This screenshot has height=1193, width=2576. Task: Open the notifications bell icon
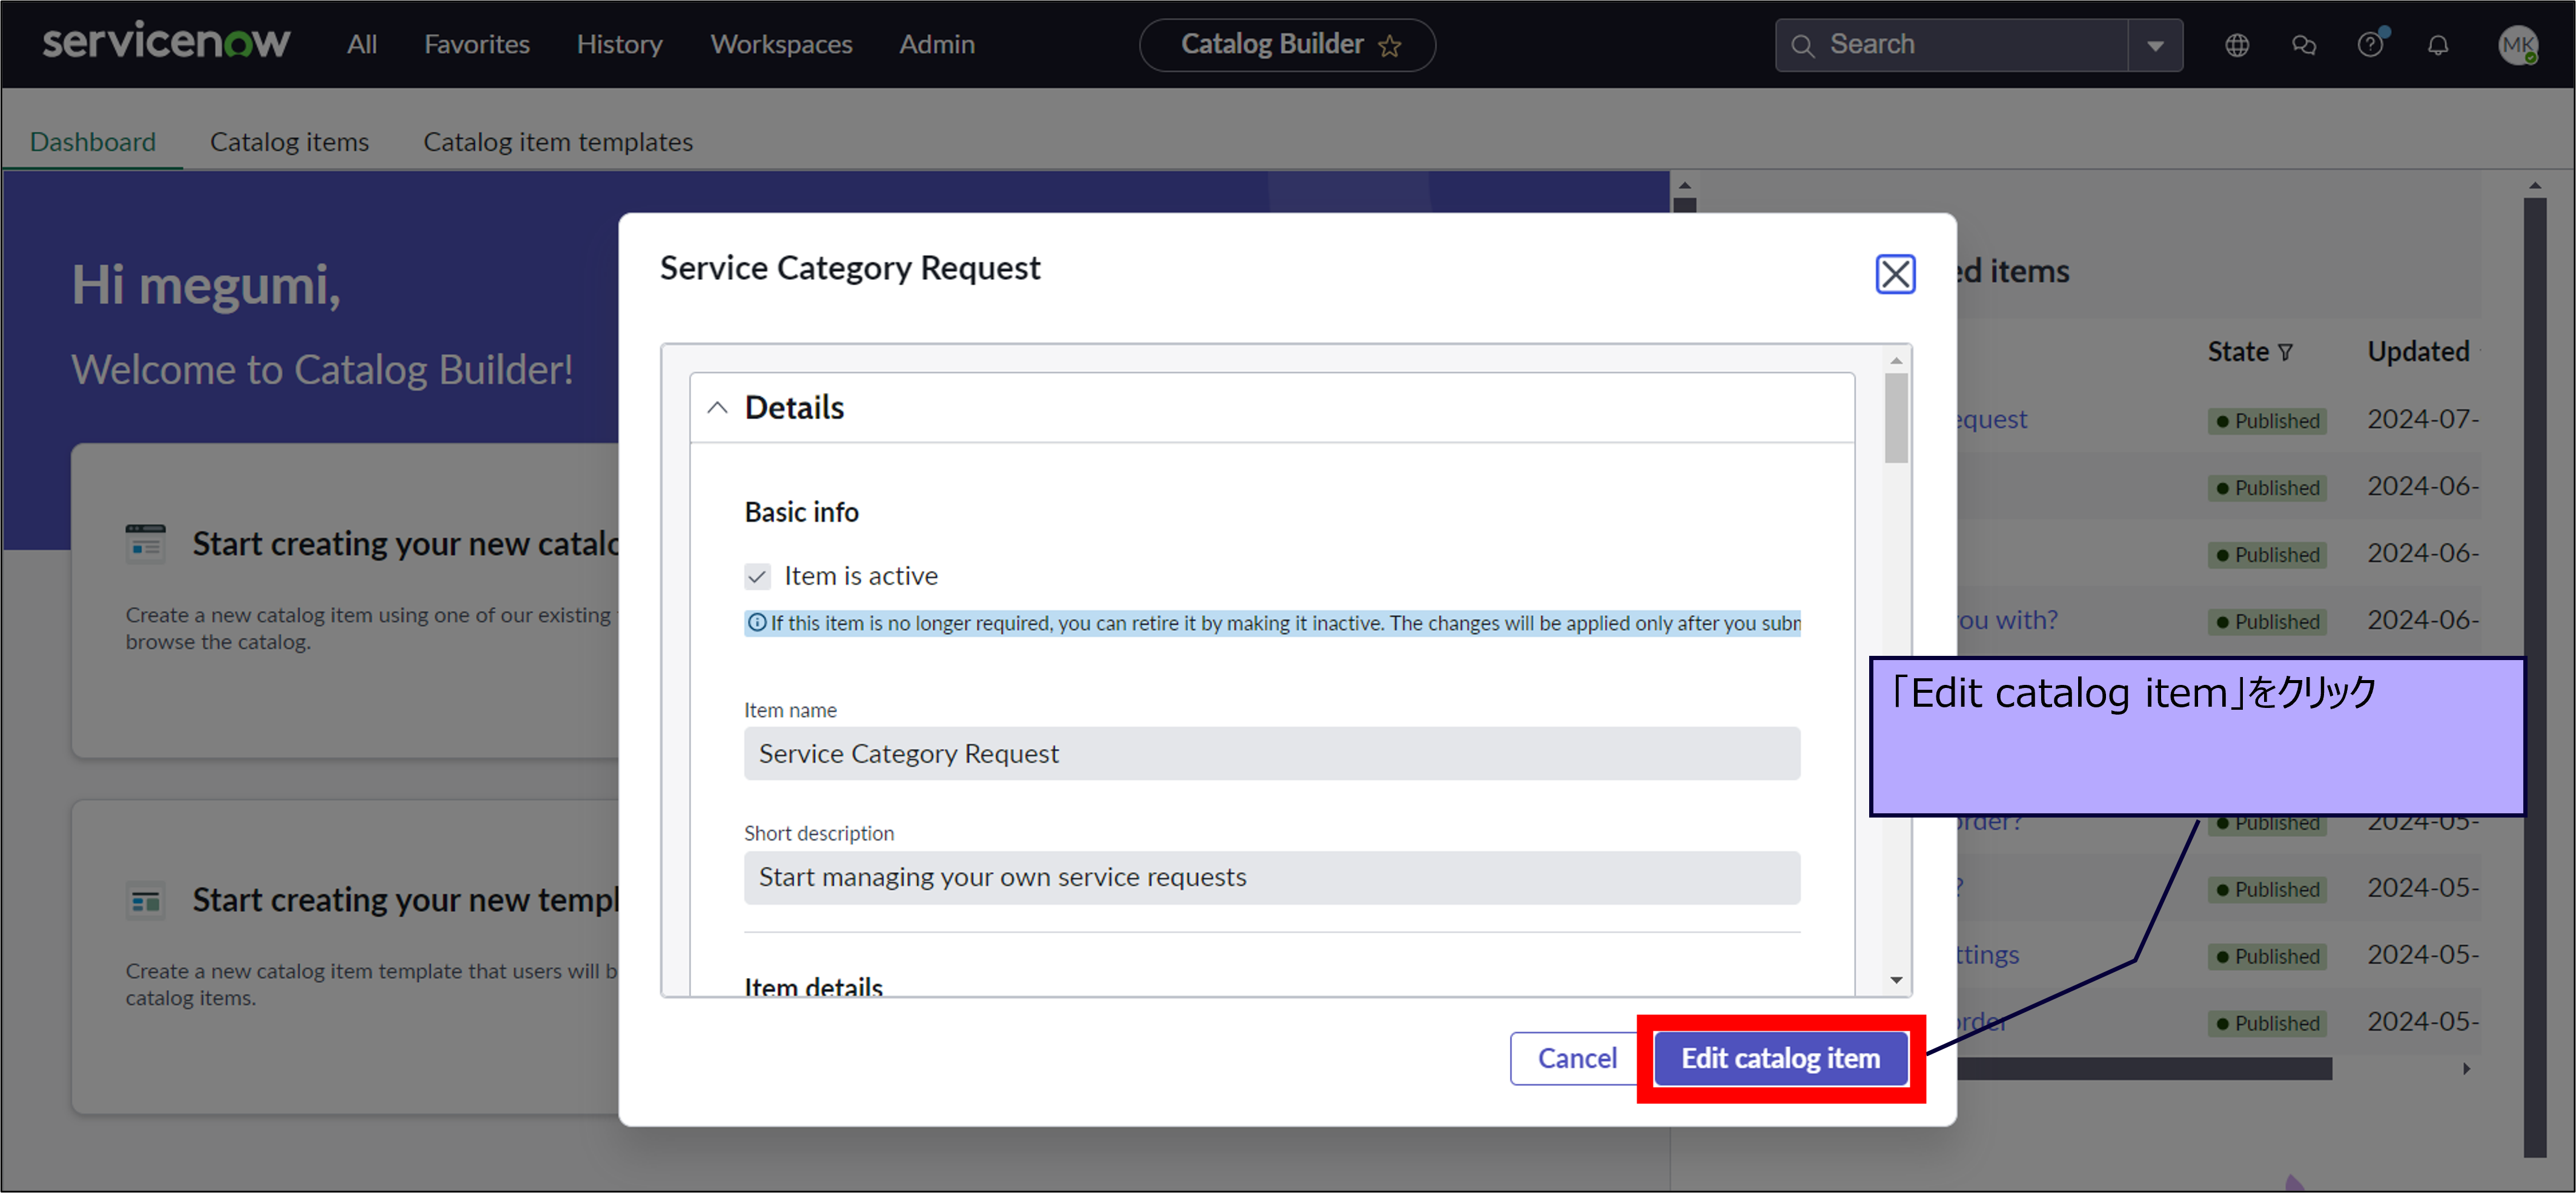[2437, 45]
